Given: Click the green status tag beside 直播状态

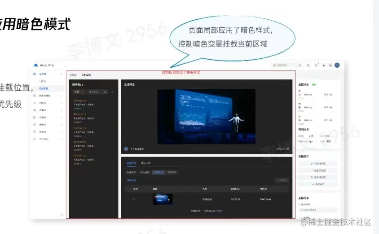Looking at the screenshot, I should [x=314, y=85].
